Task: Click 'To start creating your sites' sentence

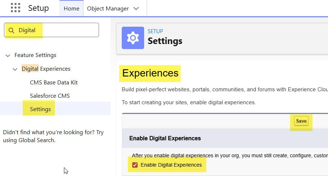Action: coord(189,102)
